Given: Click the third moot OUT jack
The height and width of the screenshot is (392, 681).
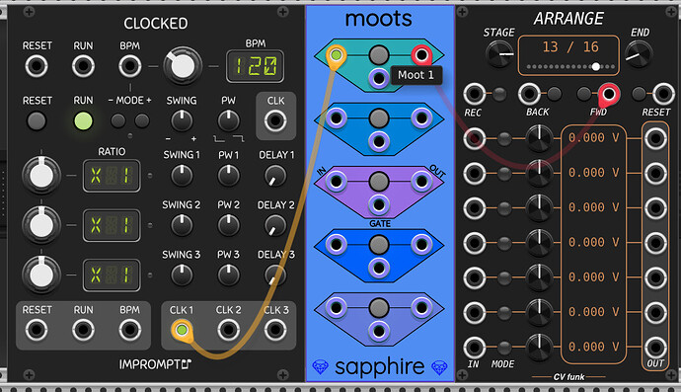Looking at the screenshot, I should 421,182.
